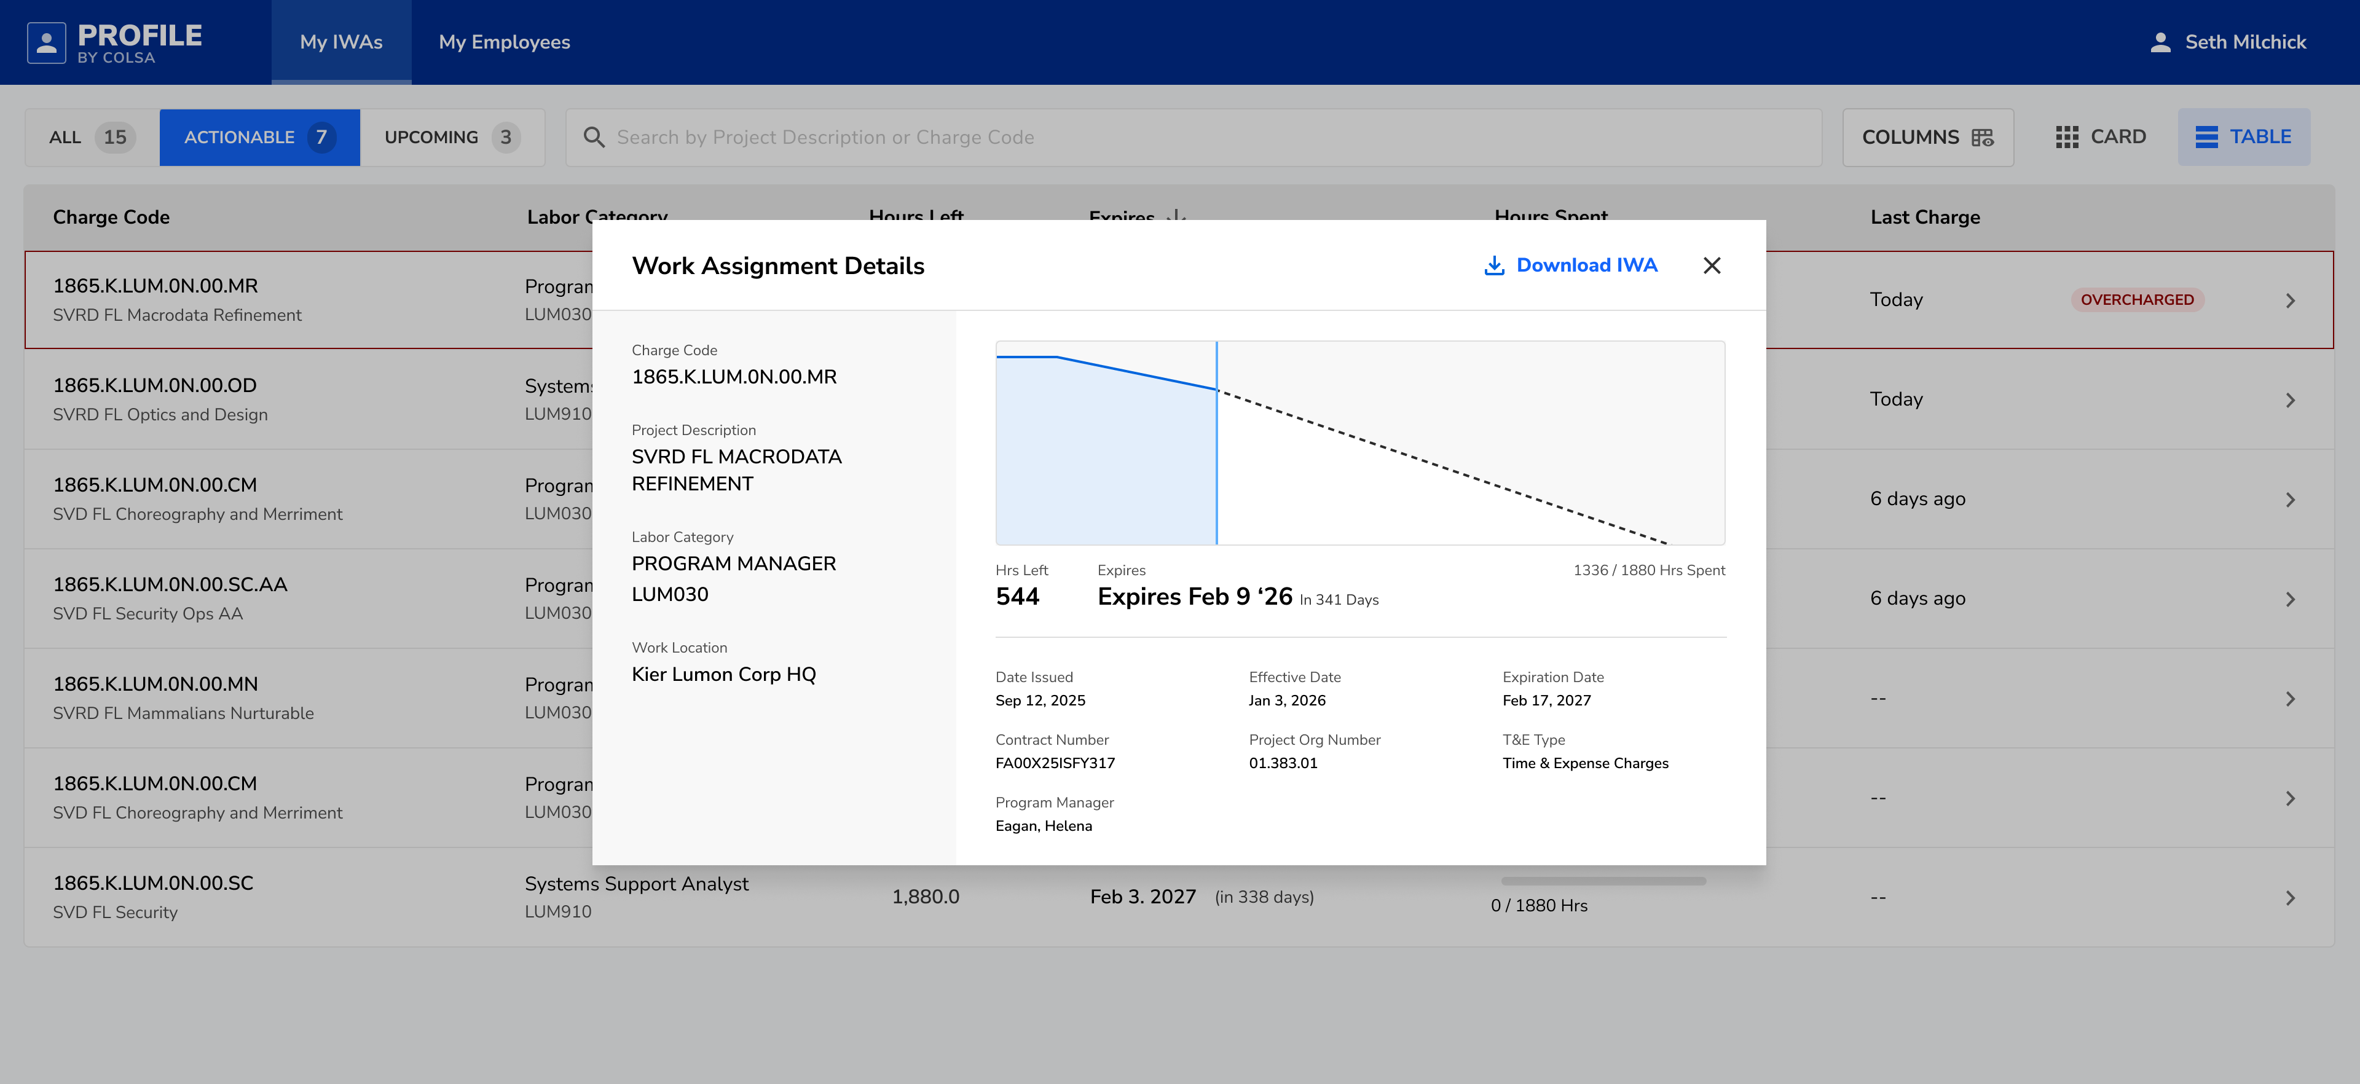The height and width of the screenshot is (1084, 2360).
Task: Expand the Macrodata Refinement row chevron
Action: tap(2289, 300)
